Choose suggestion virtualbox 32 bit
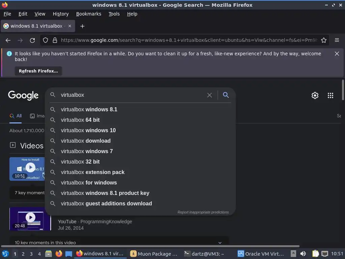The image size is (345, 259). [140, 162]
